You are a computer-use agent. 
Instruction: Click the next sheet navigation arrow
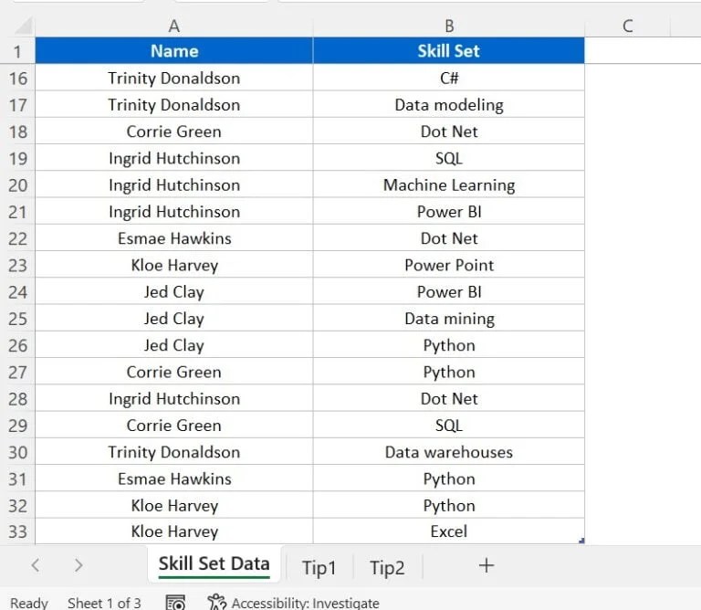click(78, 565)
